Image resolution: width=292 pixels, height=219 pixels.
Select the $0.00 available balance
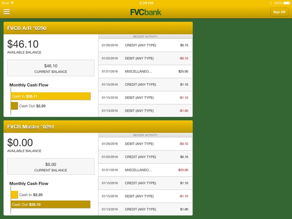pos(20,143)
